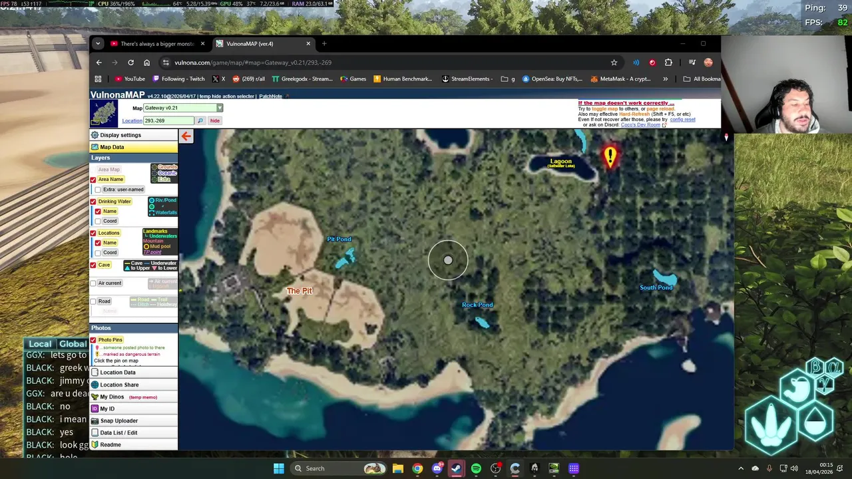The height and width of the screenshot is (479, 852).
Task: Click the Pit Pond water marker
Action: coord(345,258)
